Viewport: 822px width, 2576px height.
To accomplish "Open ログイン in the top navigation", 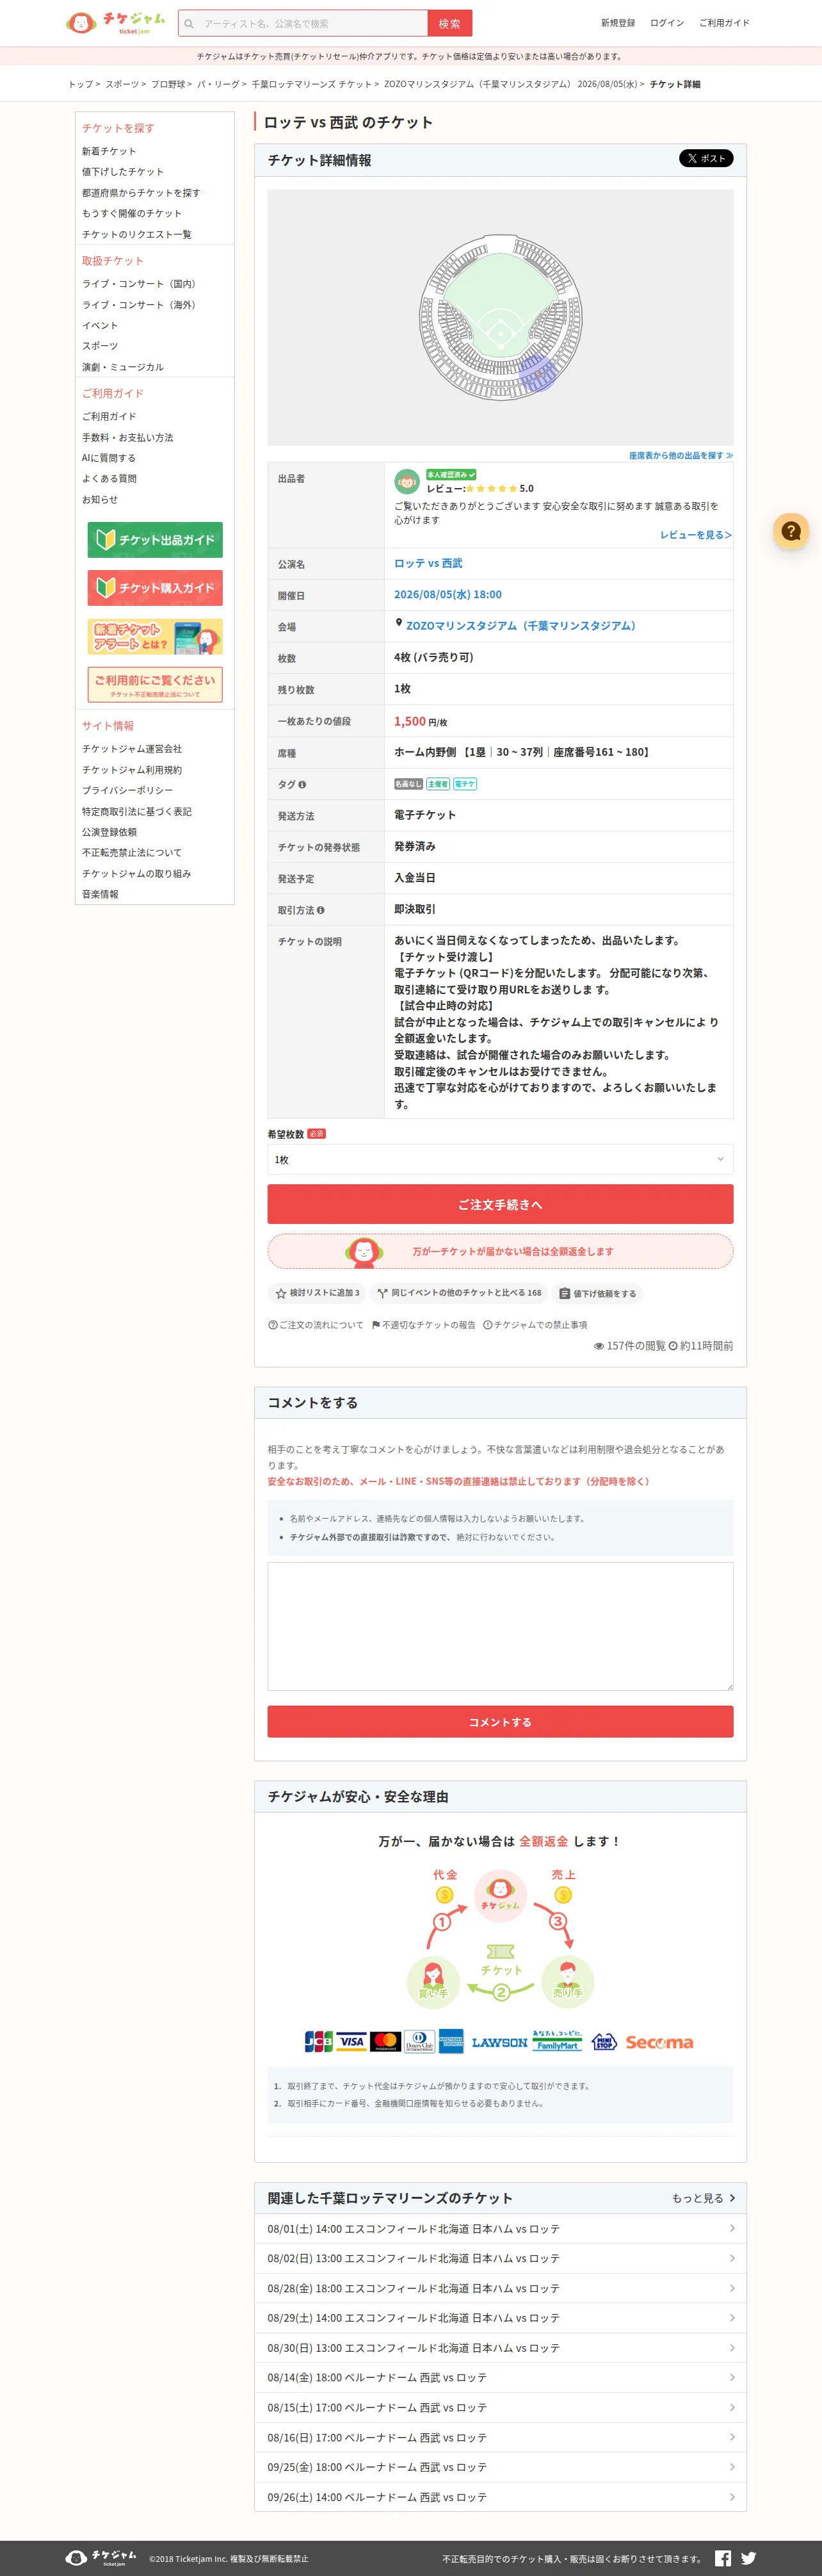I will [x=667, y=23].
